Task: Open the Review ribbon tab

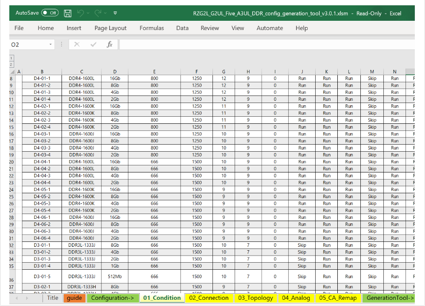Action: click(209, 28)
